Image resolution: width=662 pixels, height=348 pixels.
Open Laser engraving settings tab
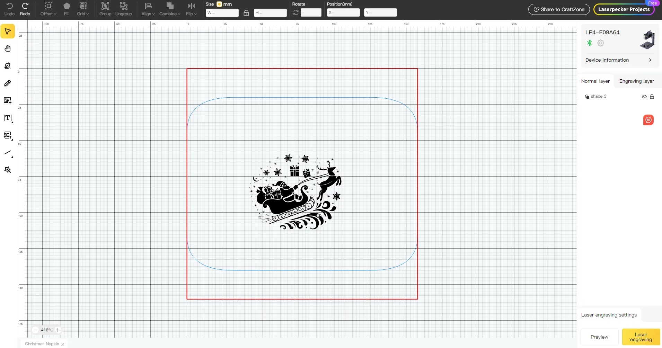tap(609, 315)
